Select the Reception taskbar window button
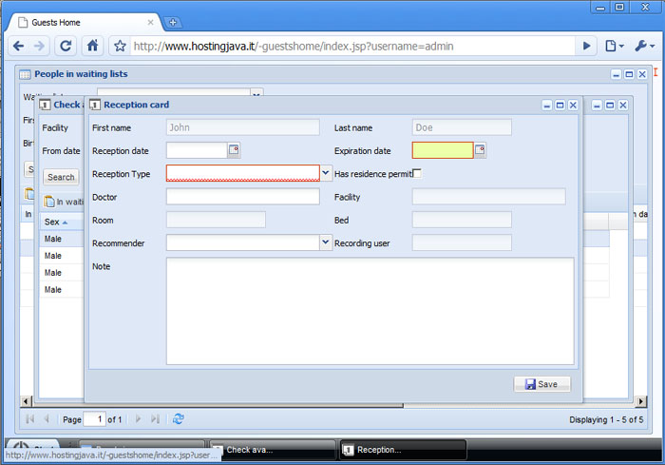Image resolution: width=665 pixels, height=465 pixels. (x=403, y=450)
